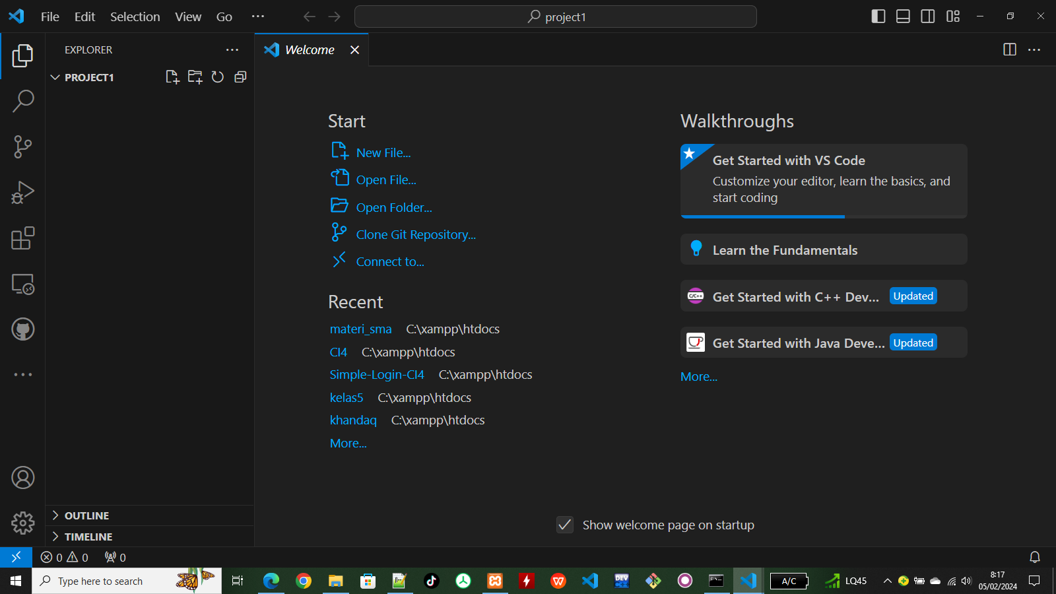Viewport: 1056px width, 594px height.
Task: Open recent folder khandaq
Action: point(353,420)
